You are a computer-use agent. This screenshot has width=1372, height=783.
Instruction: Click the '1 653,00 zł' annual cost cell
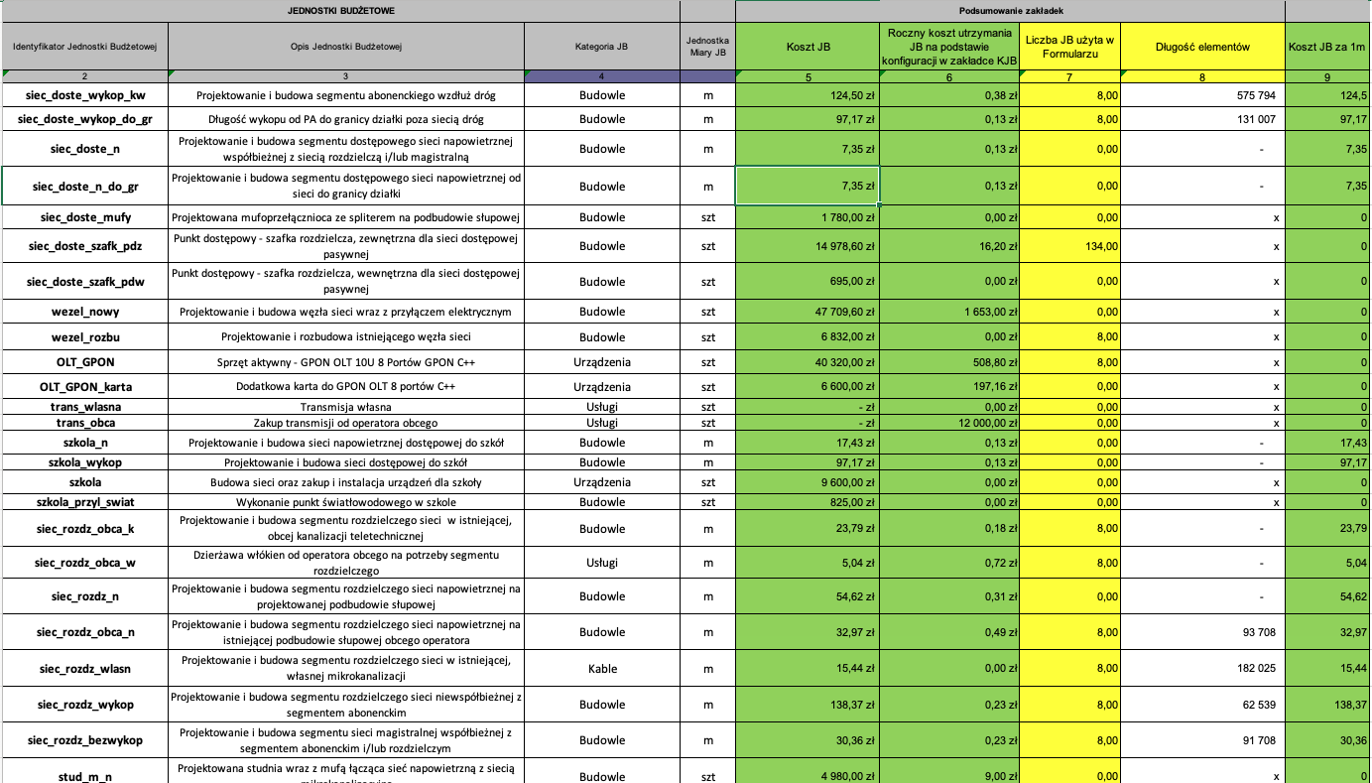click(x=949, y=312)
